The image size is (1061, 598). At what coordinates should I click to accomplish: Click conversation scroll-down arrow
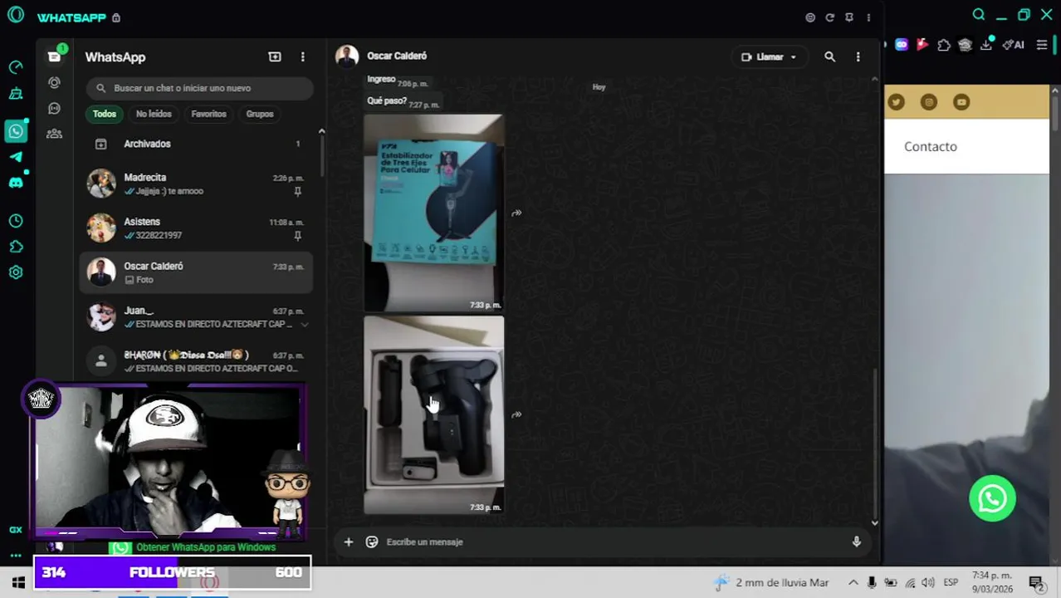tap(874, 522)
